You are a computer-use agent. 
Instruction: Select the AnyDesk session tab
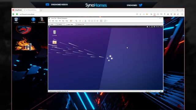(31, 10)
